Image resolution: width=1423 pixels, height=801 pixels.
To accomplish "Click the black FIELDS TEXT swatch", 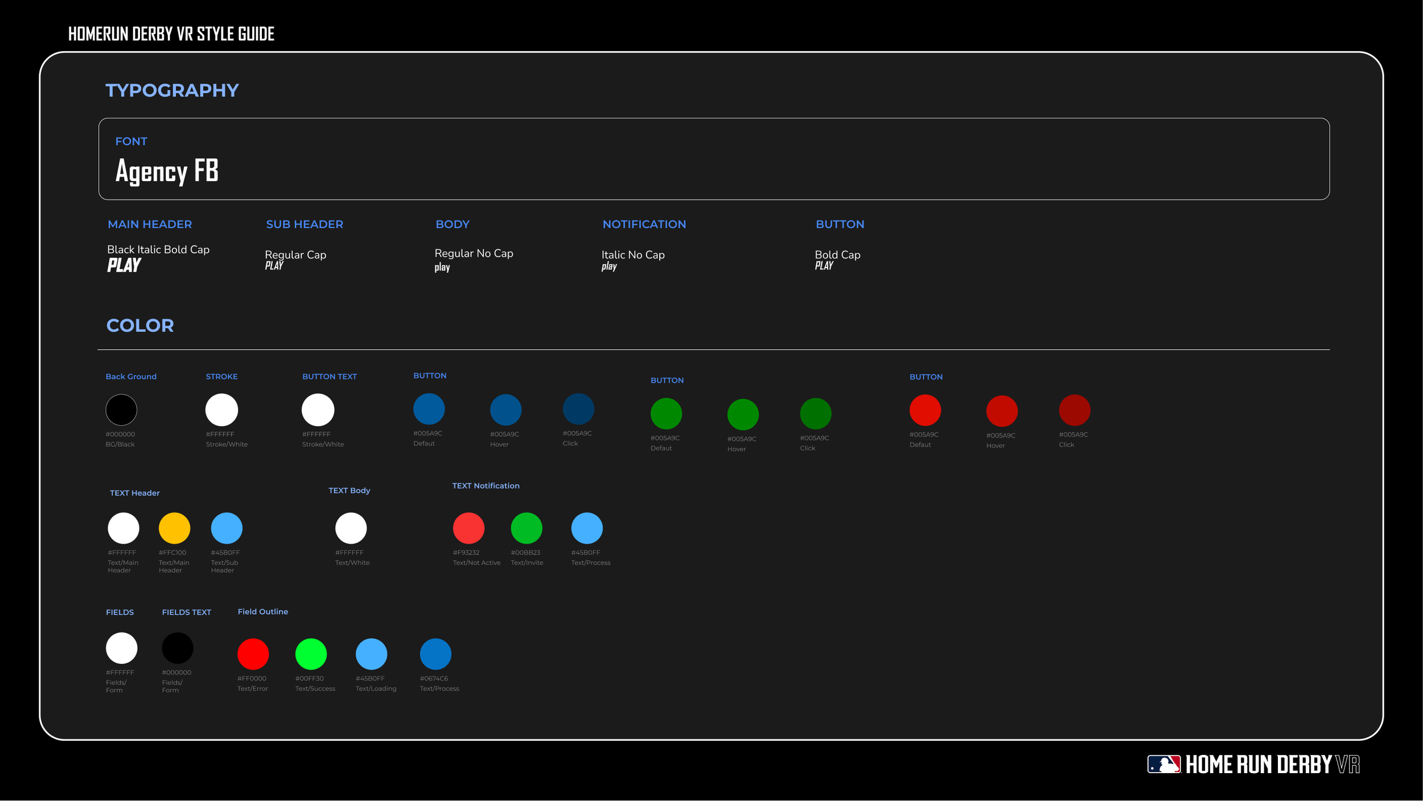I will pos(178,648).
